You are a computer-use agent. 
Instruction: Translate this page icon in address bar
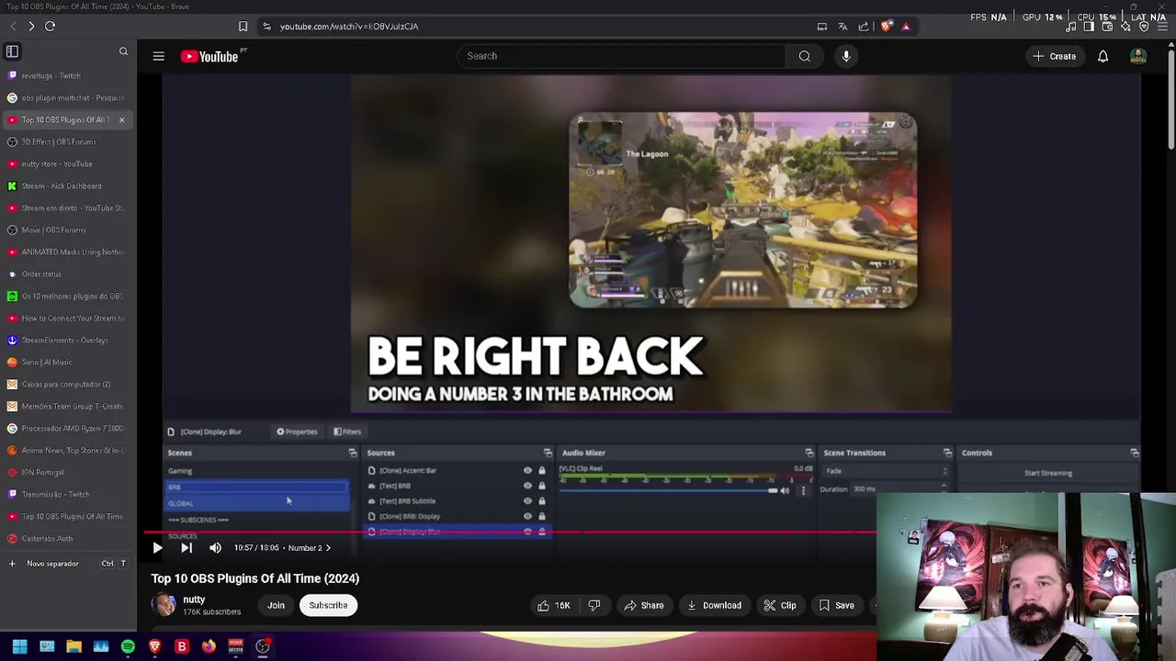click(842, 27)
